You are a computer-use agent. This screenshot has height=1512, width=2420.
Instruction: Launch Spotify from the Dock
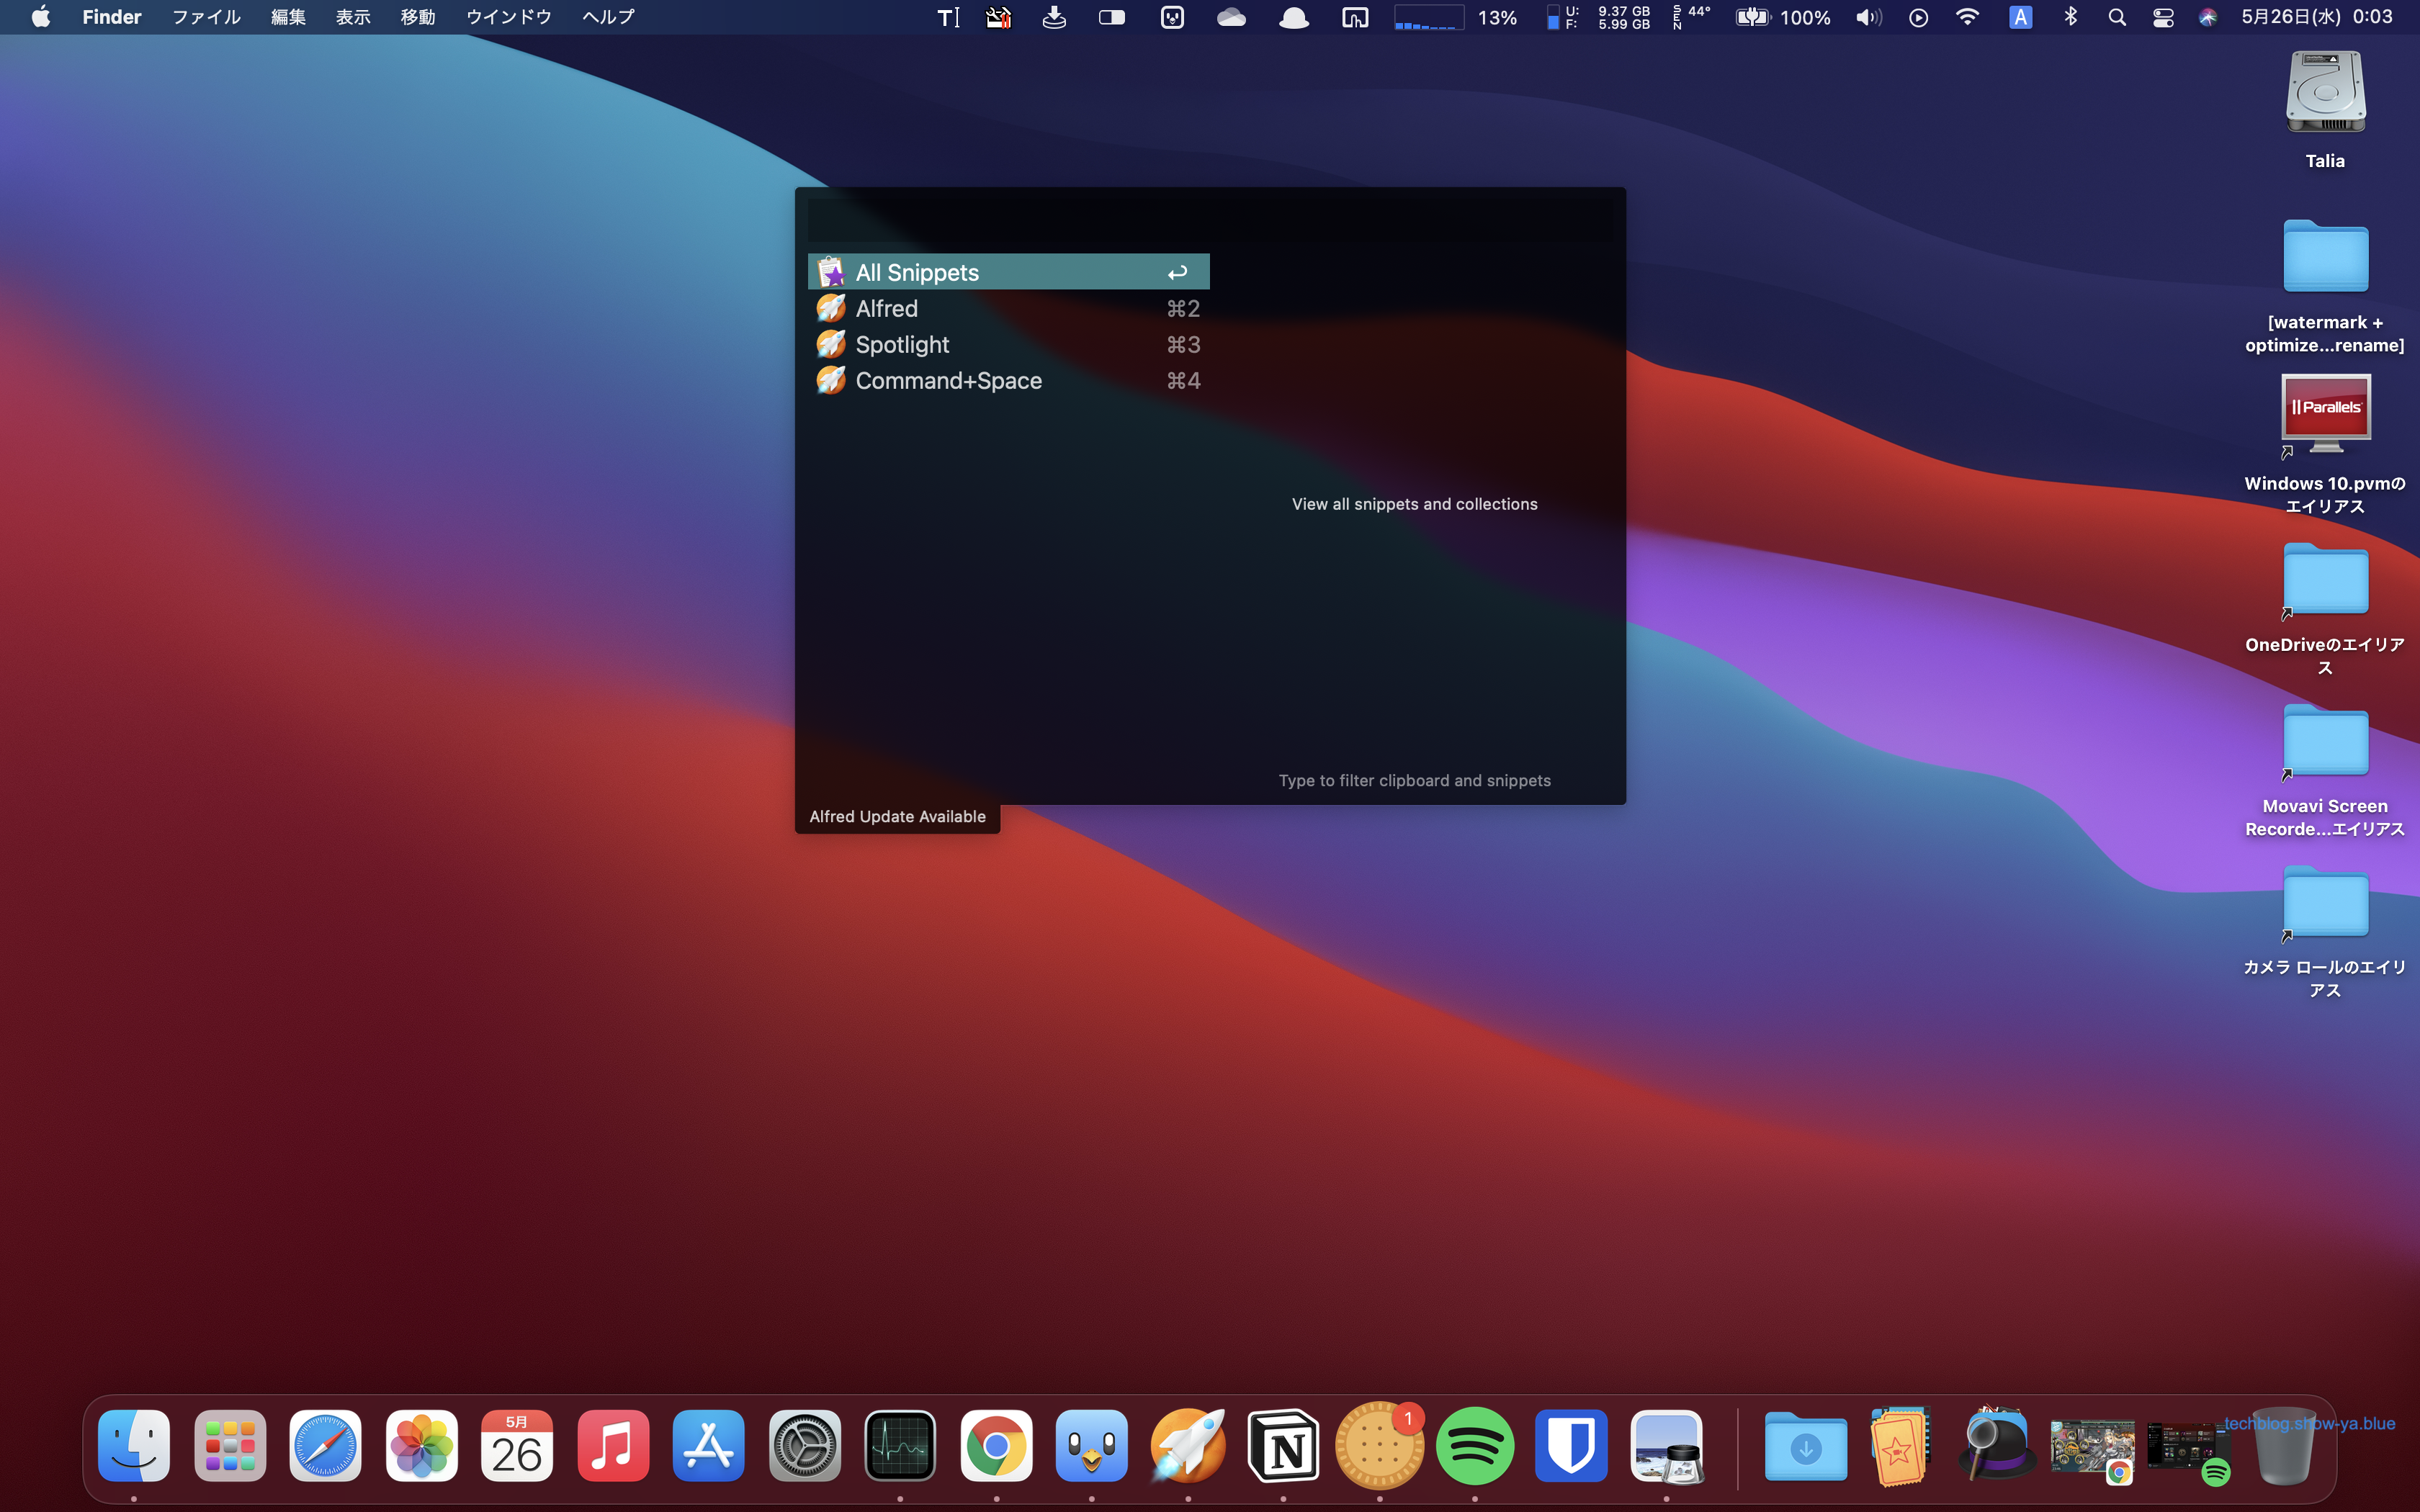[x=1474, y=1446]
